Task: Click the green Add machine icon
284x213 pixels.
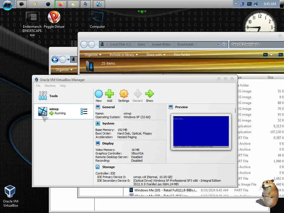Action: (109, 96)
